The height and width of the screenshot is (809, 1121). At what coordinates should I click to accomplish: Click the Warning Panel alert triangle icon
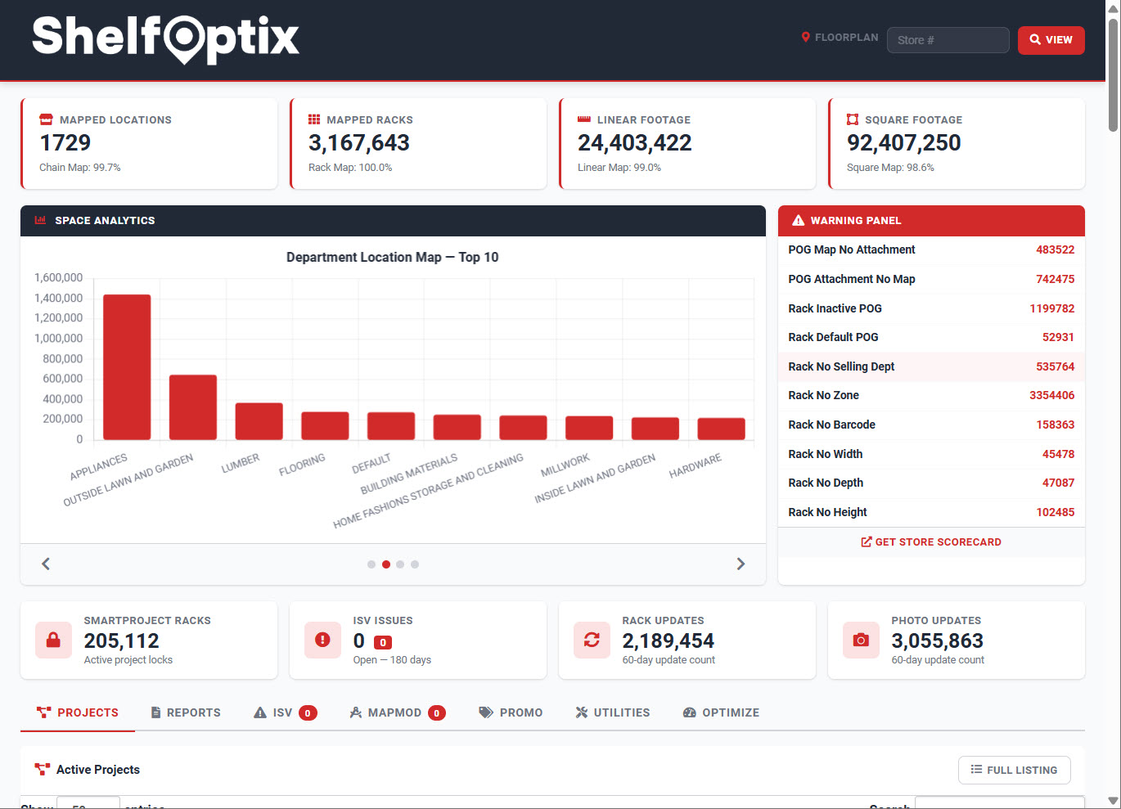(x=798, y=219)
